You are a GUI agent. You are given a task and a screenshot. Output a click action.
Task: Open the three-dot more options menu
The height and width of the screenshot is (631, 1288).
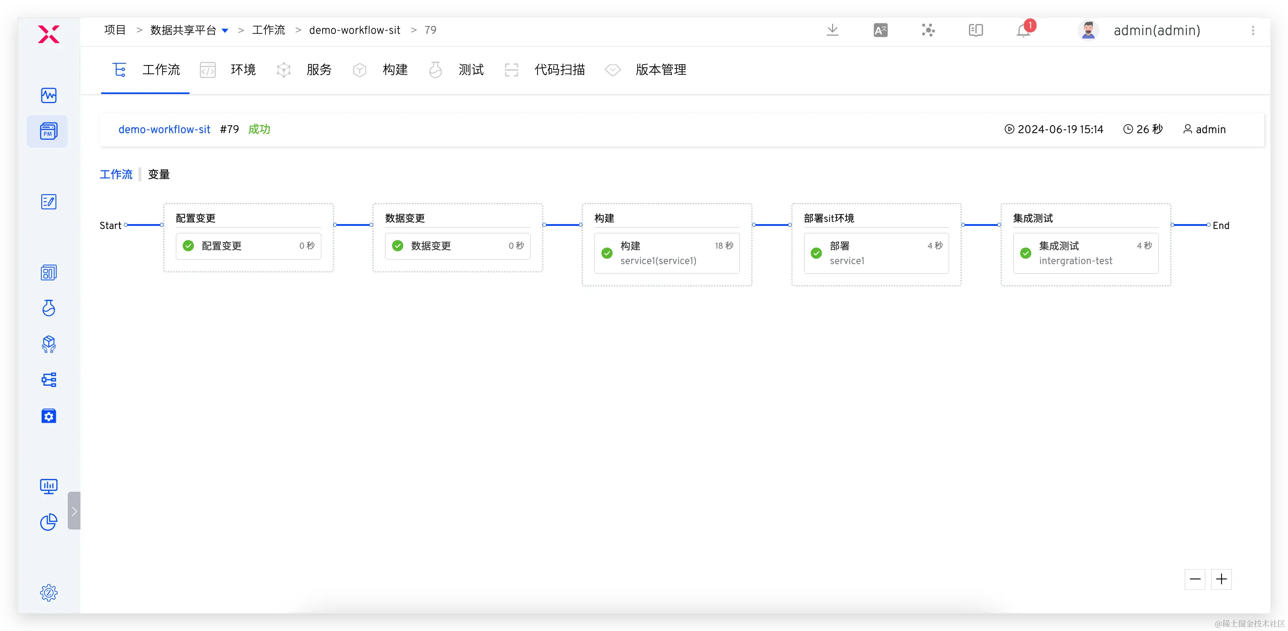coord(1252,30)
